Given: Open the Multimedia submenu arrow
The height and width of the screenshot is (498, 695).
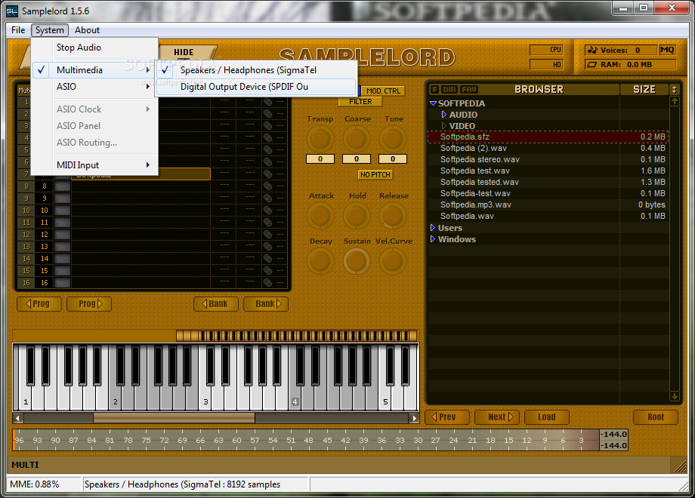Looking at the screenshot, I should click(148, 70).
